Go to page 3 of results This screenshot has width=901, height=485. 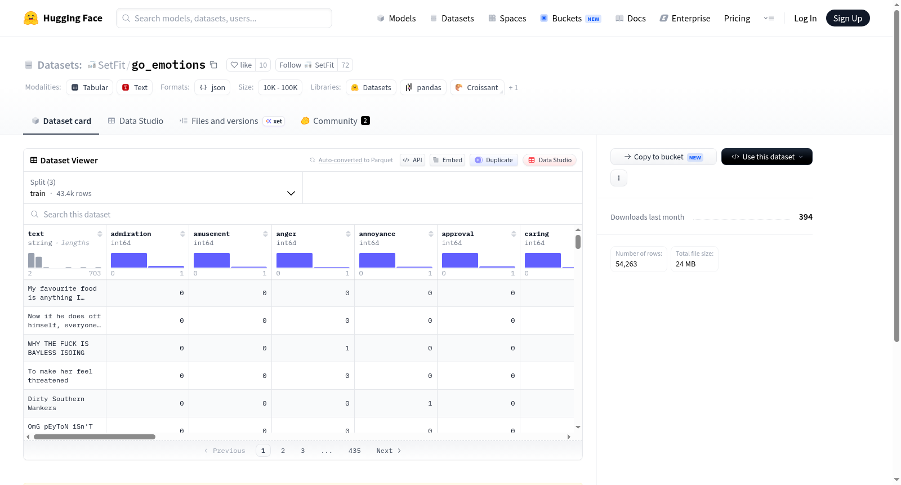click(x=302, y=451)
